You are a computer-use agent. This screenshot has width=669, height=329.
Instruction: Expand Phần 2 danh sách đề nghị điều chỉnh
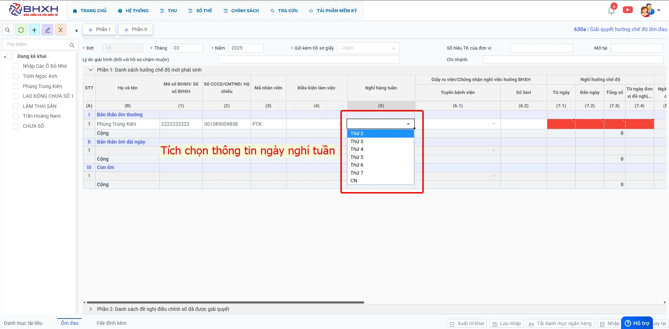click(91, 309)
